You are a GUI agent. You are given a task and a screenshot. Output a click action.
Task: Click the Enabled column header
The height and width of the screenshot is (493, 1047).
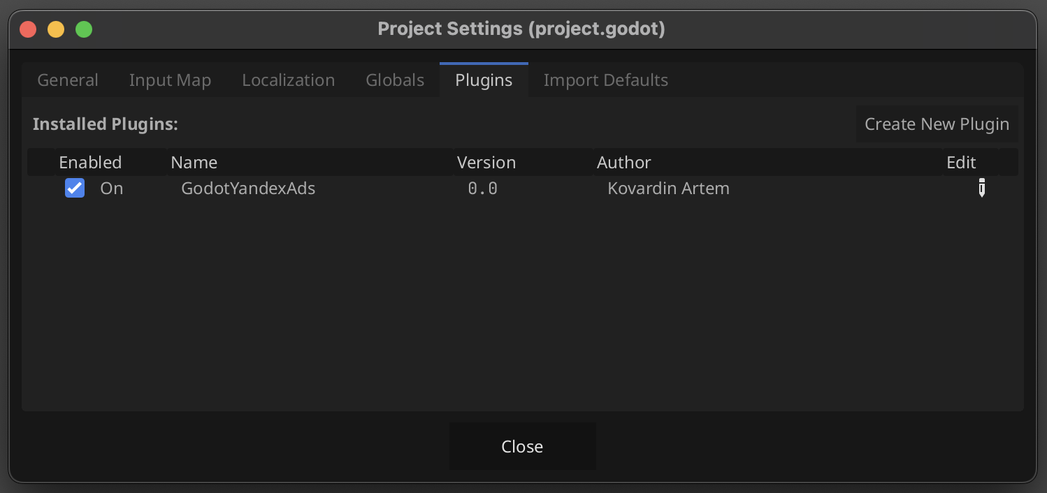[x=90, y=163]
